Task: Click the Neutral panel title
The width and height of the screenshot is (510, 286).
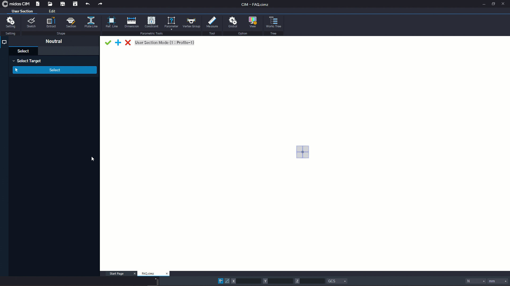Action: point(54,41)
